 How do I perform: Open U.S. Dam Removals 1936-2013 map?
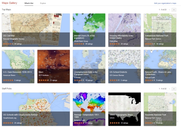point(18,67)
